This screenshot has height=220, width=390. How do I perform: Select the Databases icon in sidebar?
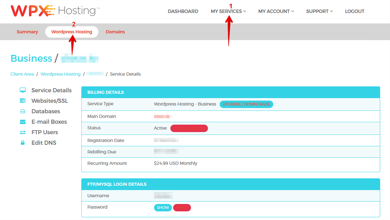[x=23, y=111]
